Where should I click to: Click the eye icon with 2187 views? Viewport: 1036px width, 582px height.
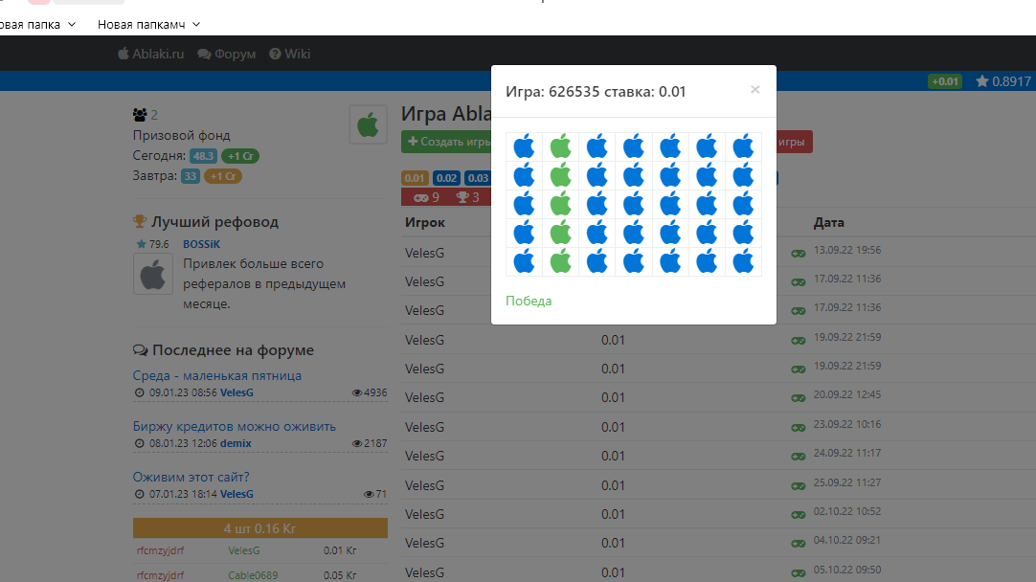click(x=357, y=444)
